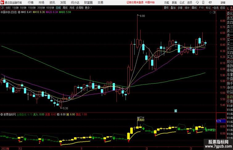Switch to 5分钟 period tab
The width and height of the screenshot is (233, 150).
tap(23, 8)
